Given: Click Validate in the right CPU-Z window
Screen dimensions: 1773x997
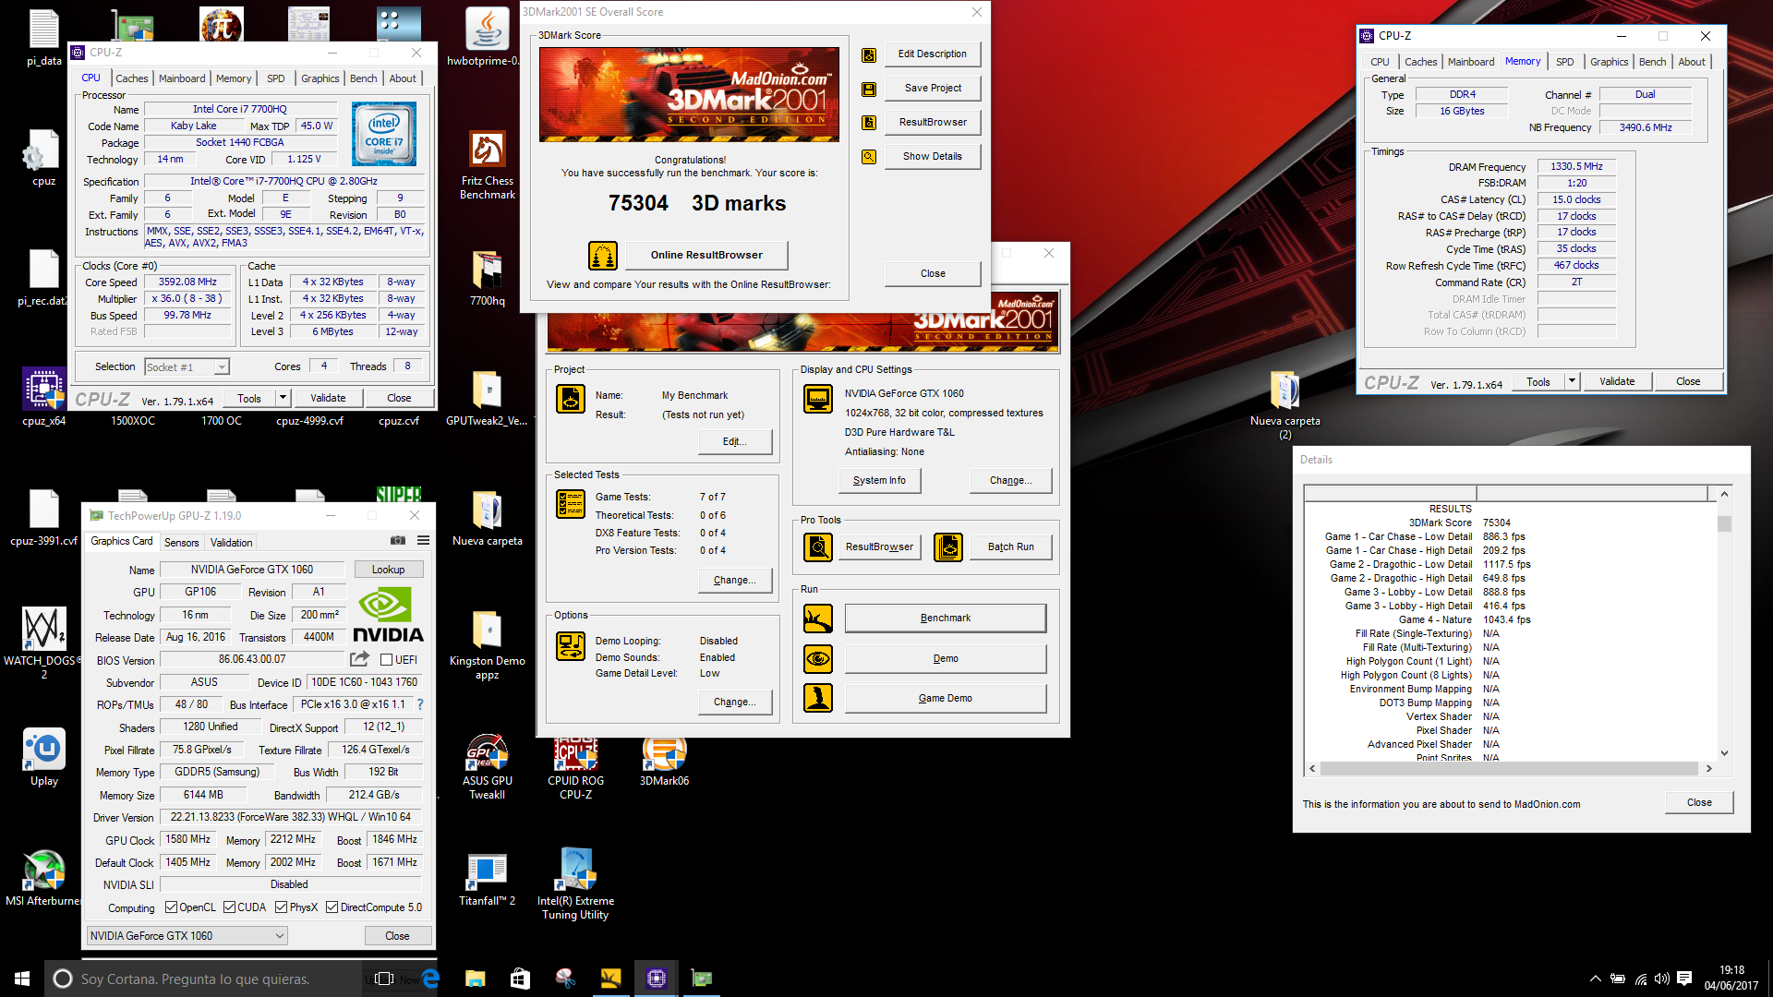Looking at the screenshot, I should pos(1617,381).
